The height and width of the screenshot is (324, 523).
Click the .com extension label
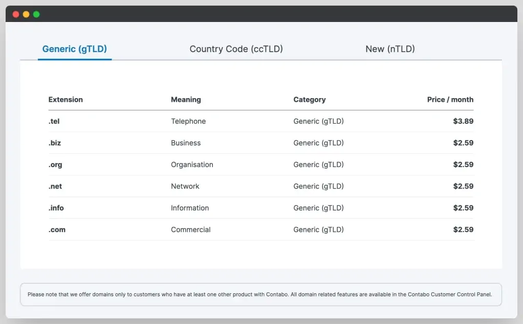[57, 229]
